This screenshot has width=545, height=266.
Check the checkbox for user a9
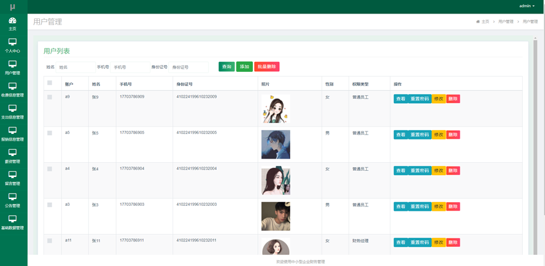50,97
